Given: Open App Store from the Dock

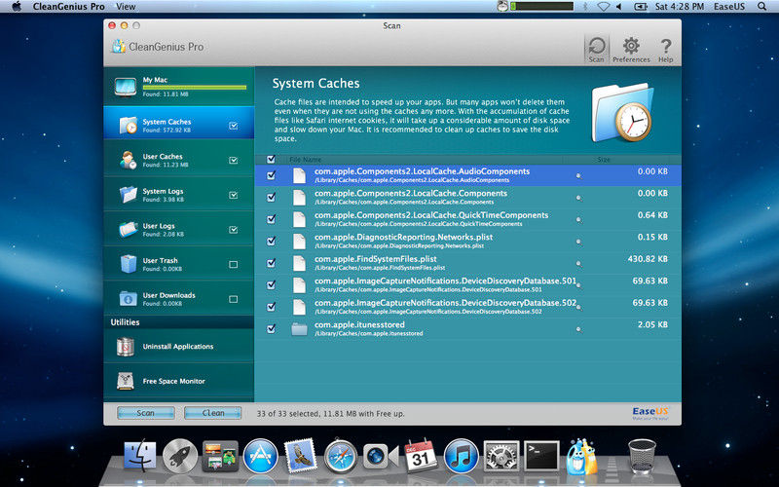Looking at the screenshot, I should coord(260,456).
